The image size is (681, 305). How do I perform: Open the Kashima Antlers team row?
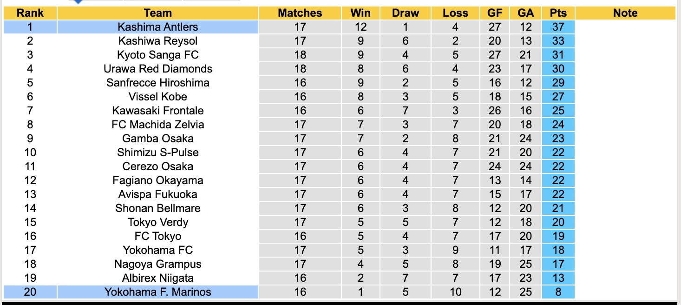click(158, 27)
